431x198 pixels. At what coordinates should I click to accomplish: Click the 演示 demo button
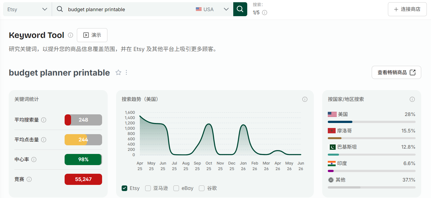(92, 35)
